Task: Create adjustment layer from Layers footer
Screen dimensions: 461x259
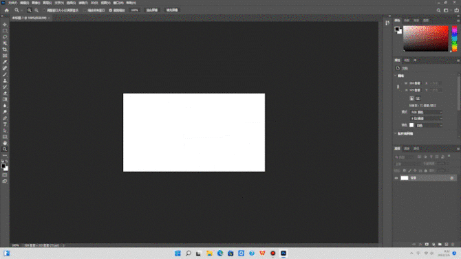Action: [x=433, y=245]
